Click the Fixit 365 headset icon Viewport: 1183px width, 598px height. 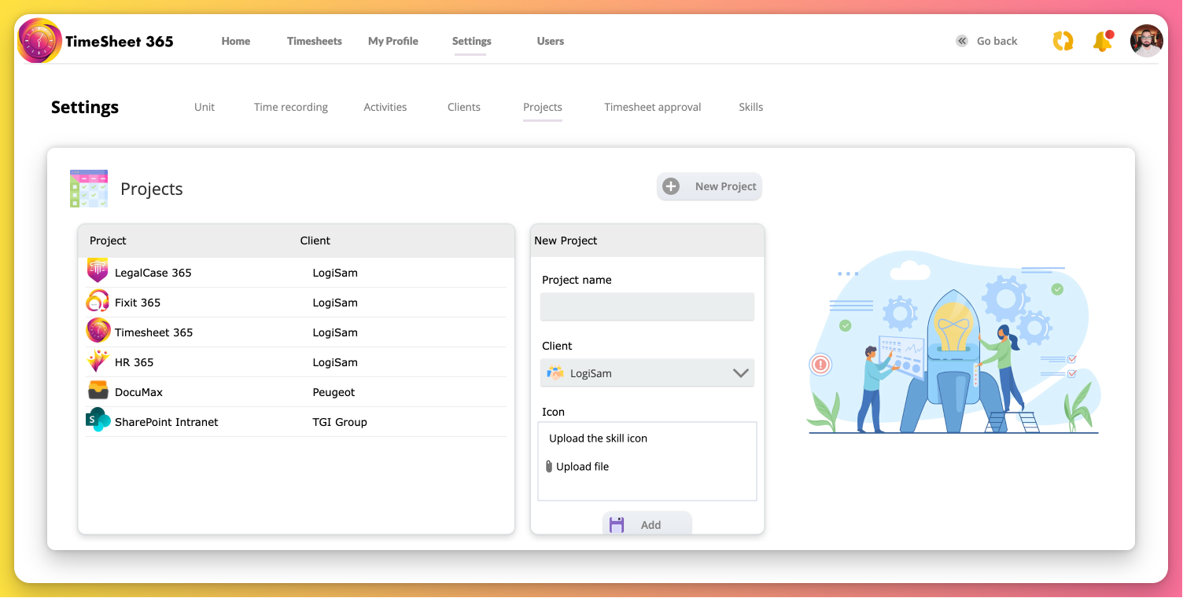point(98,302)
